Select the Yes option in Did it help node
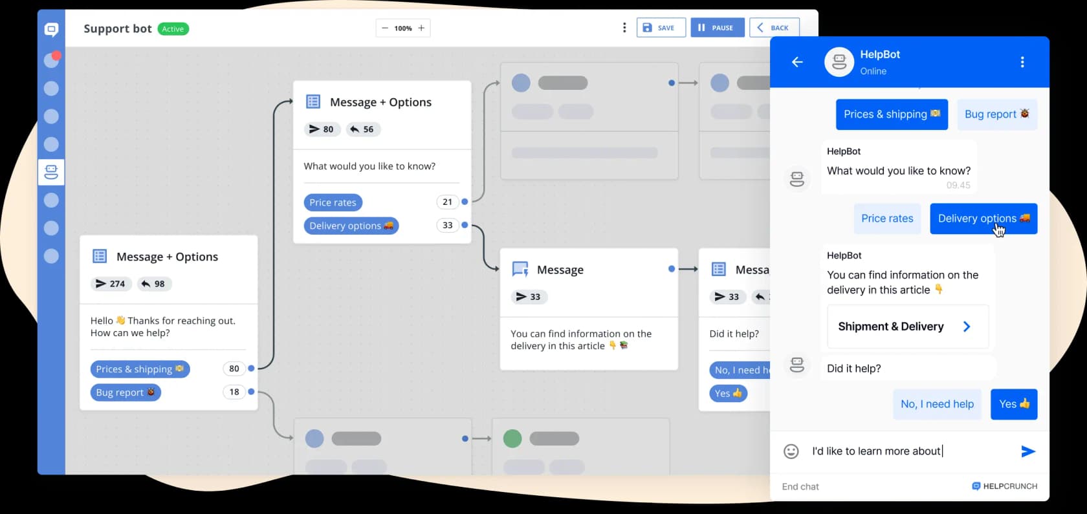The height and width of the screenshot is (514, 1087). click(728, 393)
